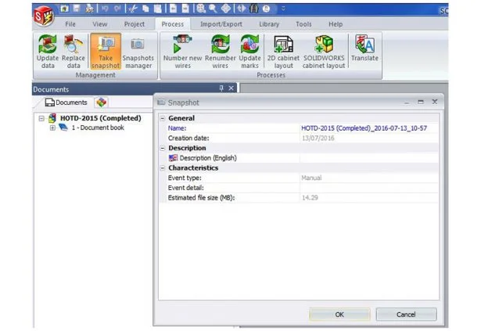Image resolution: width=481 pixels, height=331 pixels.
Task: Expand the 1 - Document book node
Action: [x=52, y=128]
